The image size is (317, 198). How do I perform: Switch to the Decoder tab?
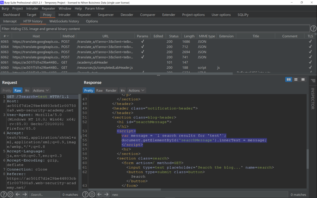127,15
